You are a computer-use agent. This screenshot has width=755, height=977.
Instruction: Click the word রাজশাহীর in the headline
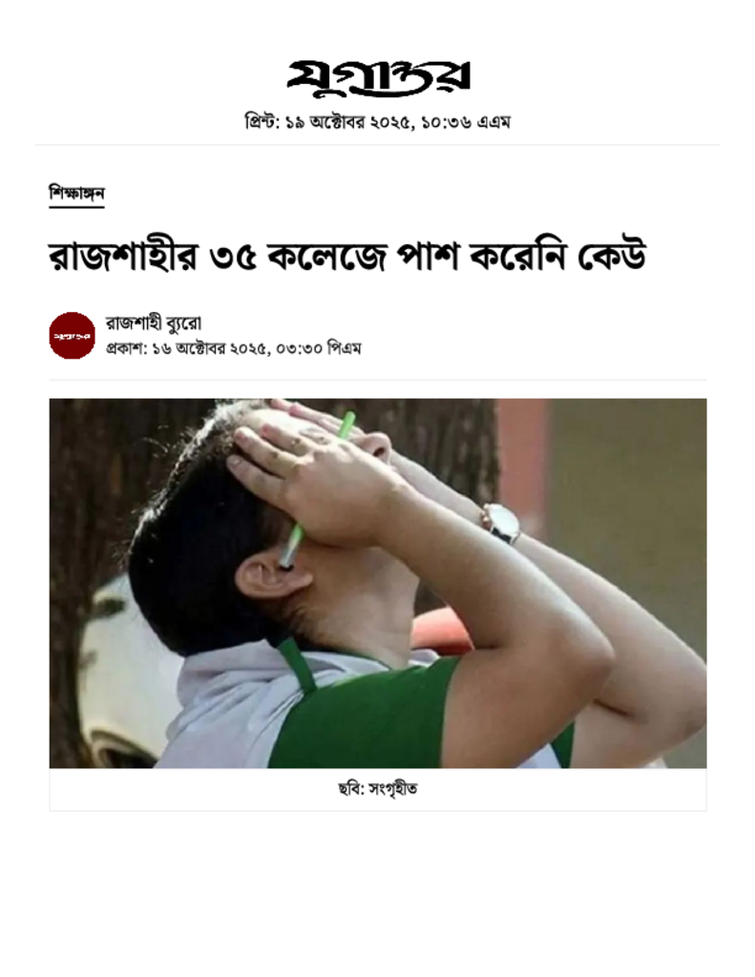pyautogui.click(x=123, y=256)
